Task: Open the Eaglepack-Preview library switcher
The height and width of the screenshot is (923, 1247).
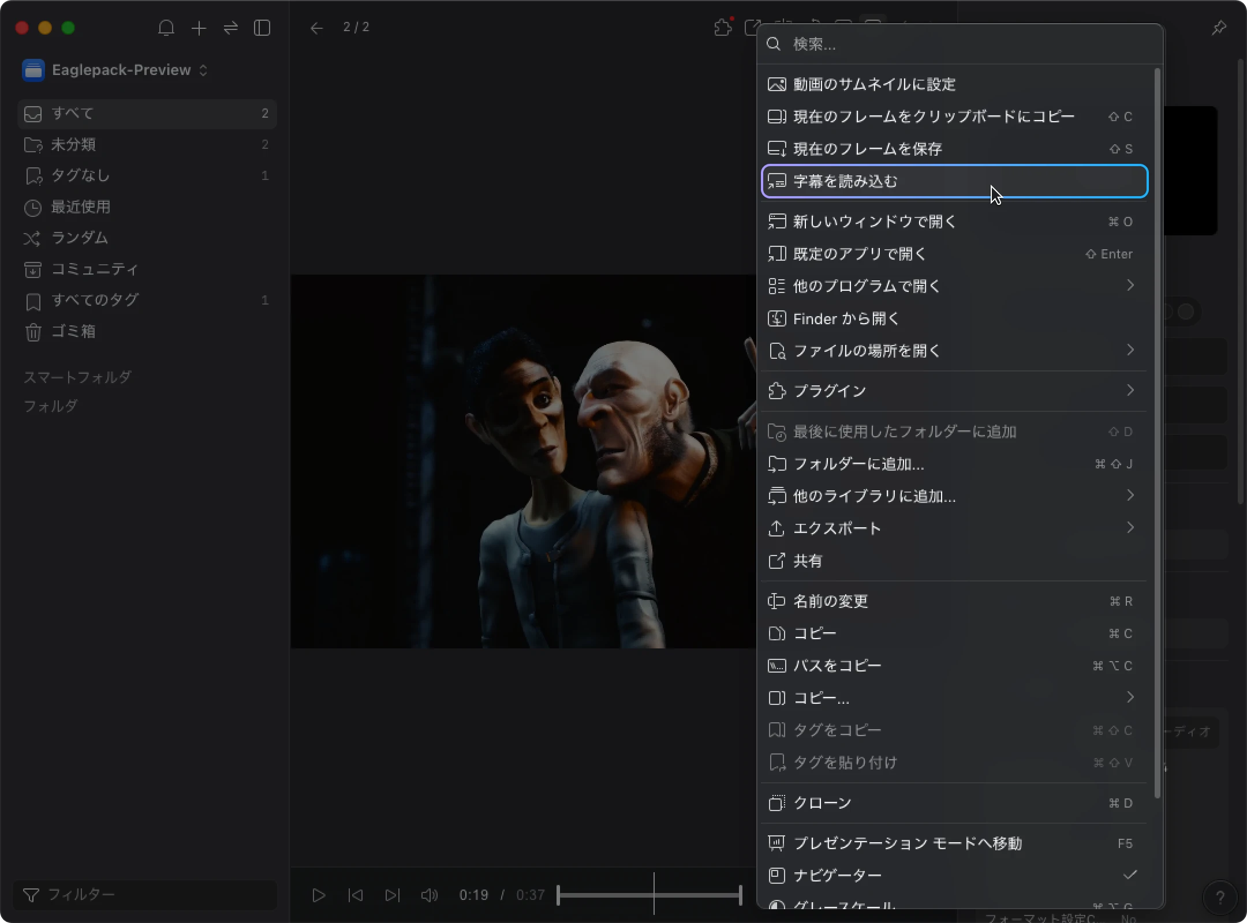Action: (x=115, y=70)
